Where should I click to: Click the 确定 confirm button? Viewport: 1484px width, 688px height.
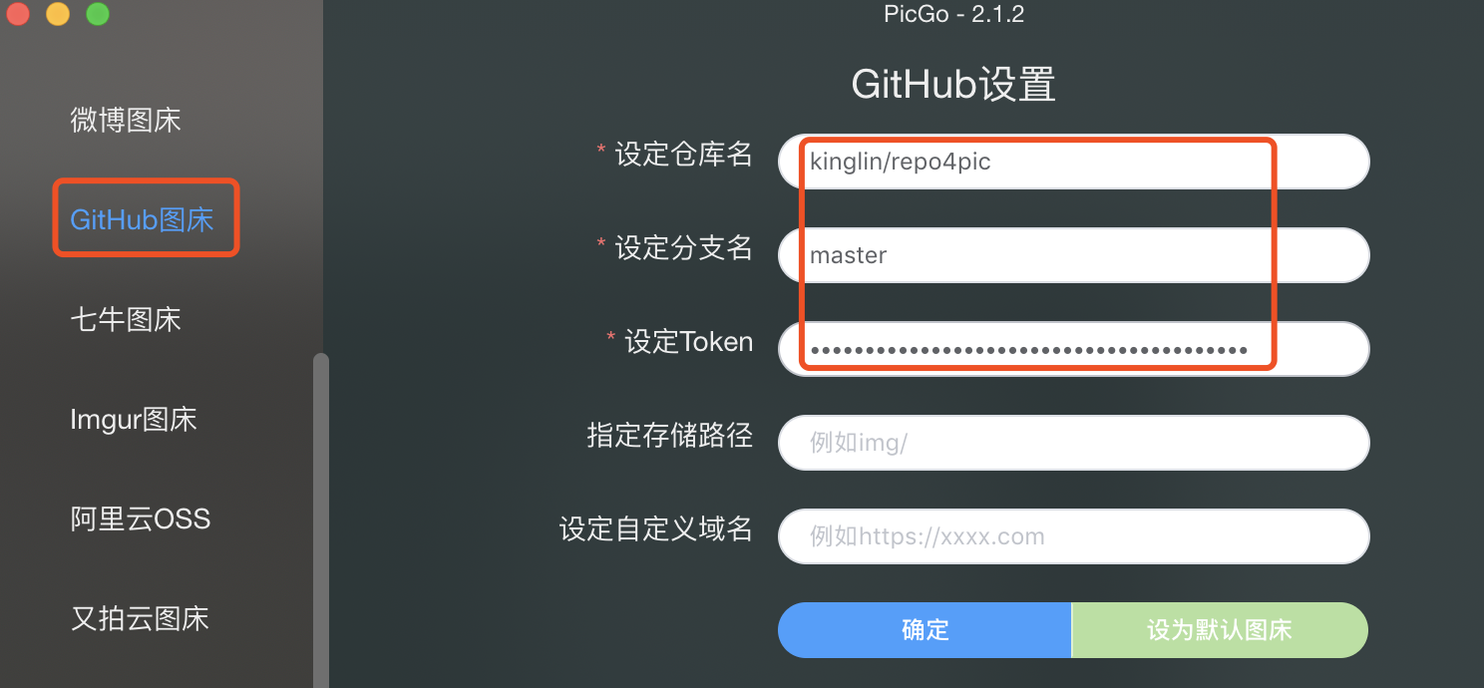tap(925, 630)
